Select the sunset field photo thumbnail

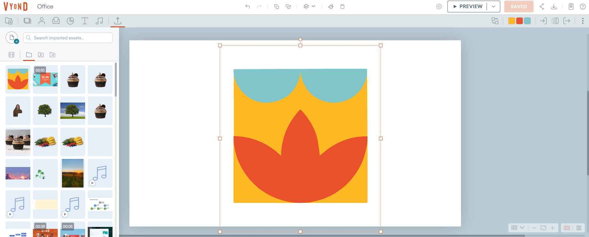73,173
